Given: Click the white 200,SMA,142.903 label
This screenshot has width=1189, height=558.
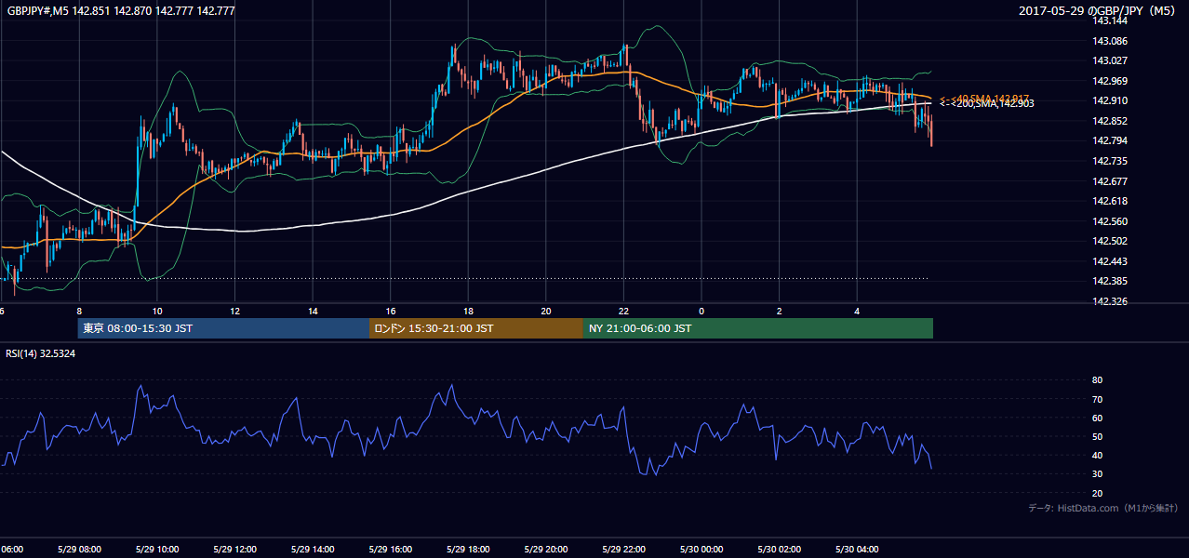Looking at the screenshot, I should (986, 103).
